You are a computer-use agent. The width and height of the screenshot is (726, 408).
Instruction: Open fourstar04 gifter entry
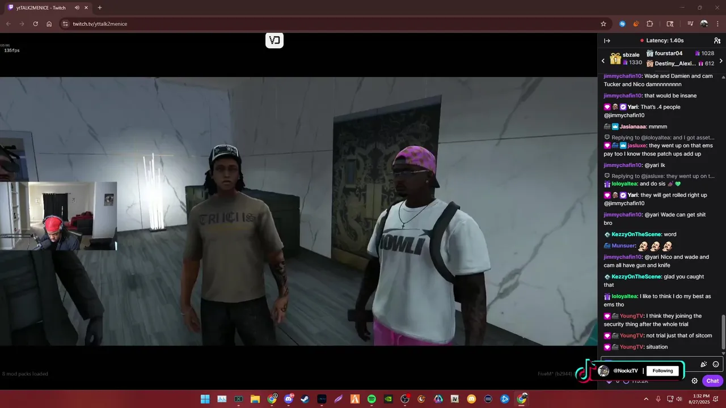[x=680, y=53]
